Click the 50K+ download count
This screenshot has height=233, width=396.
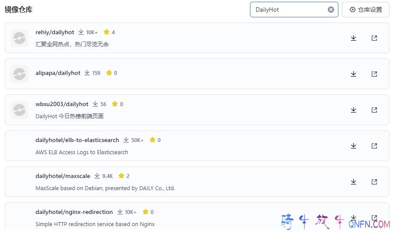(133, 140)
